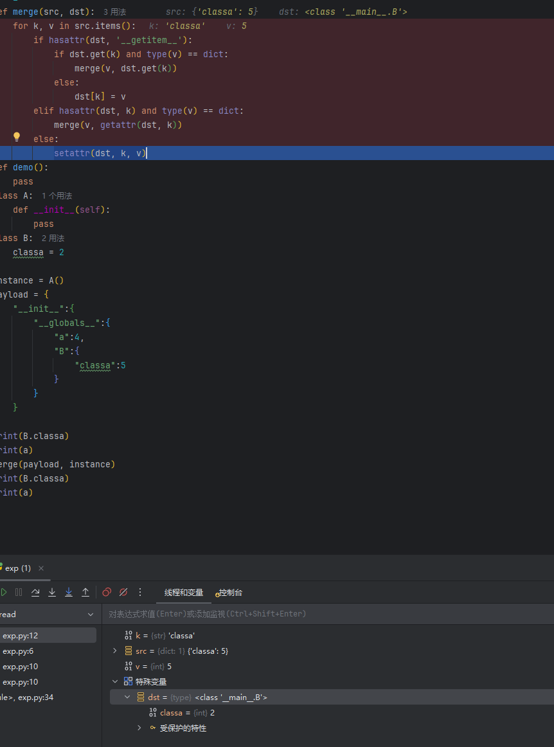Click the yellow lightbulb quick-fix icon
554x747 pixels.
17,136
